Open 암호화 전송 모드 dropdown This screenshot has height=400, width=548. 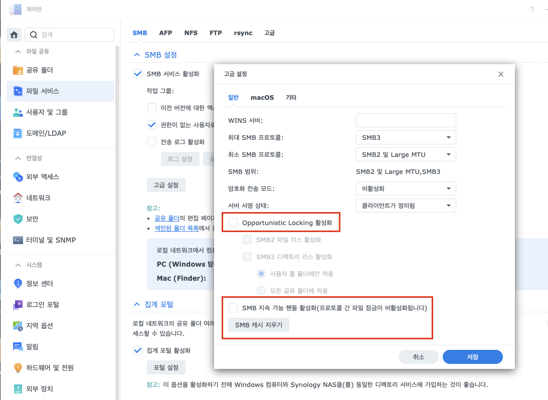[406, 188]
